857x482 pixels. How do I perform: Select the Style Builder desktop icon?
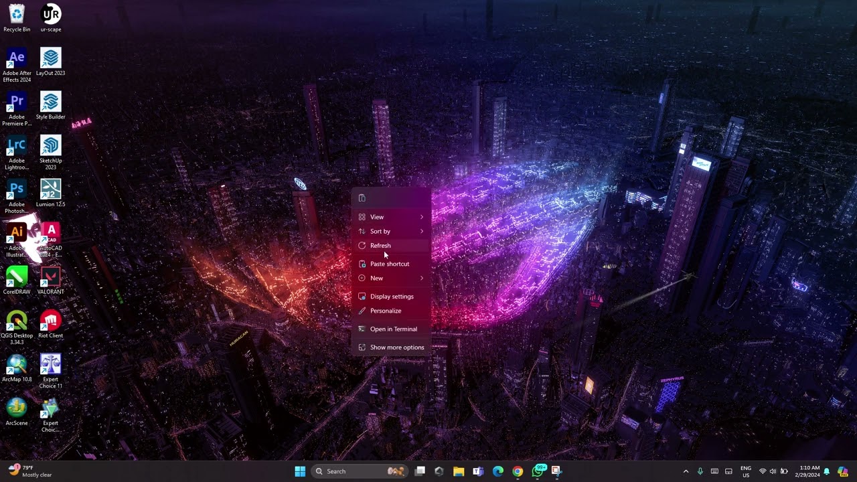pos(51,106)
